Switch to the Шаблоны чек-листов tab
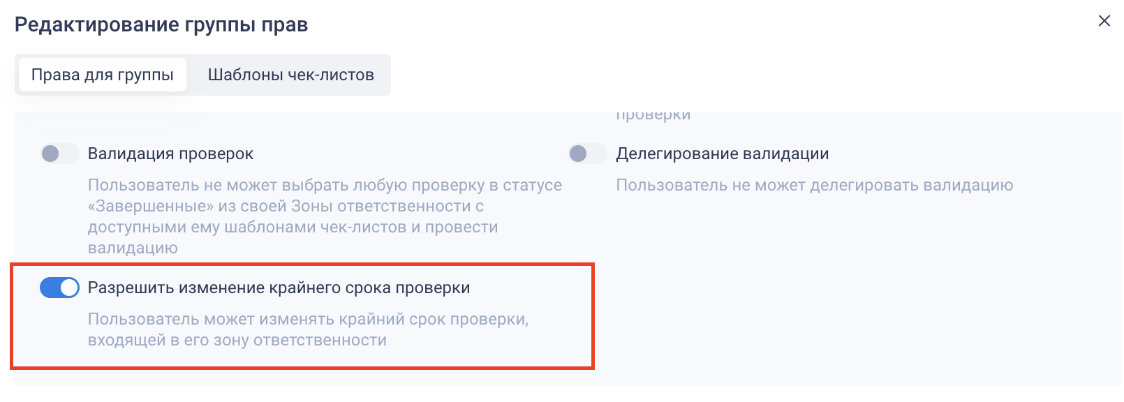The height and width of the screenshot is (402, 1124). 290,75
